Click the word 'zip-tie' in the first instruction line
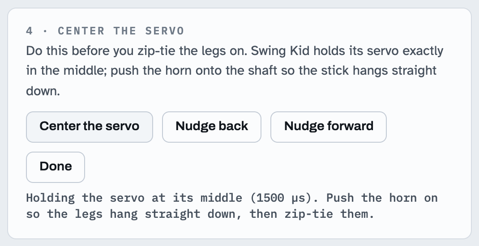The width and height of the screenshot is (479, 246). click(x=156, y=51)
